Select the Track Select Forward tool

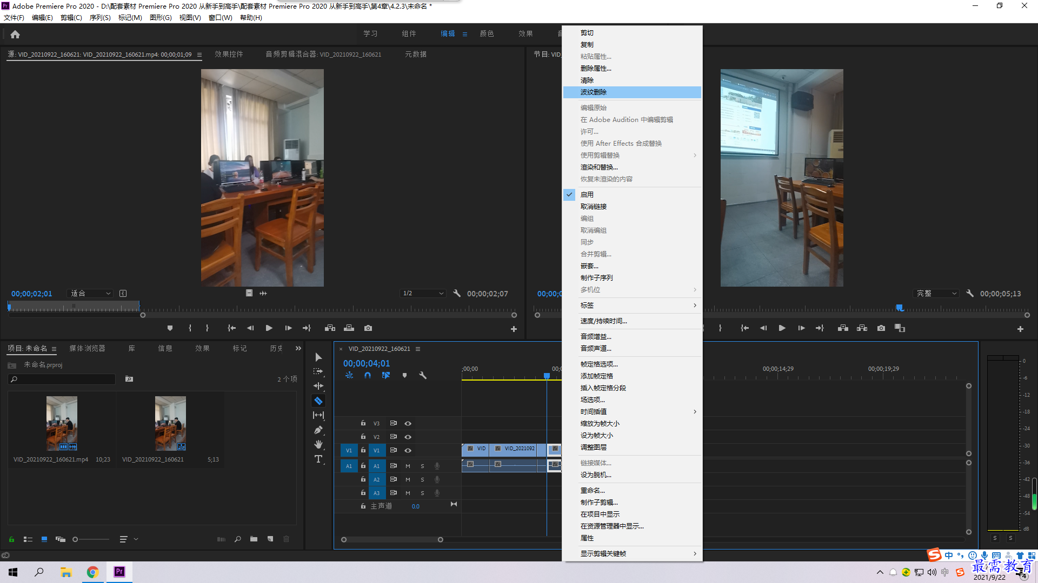point(318,371)
